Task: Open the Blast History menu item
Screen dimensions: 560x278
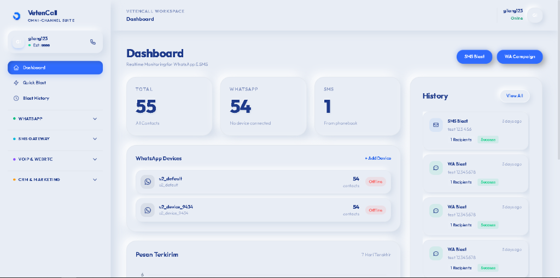Action: pyautogui.click(x=55, y=98)
